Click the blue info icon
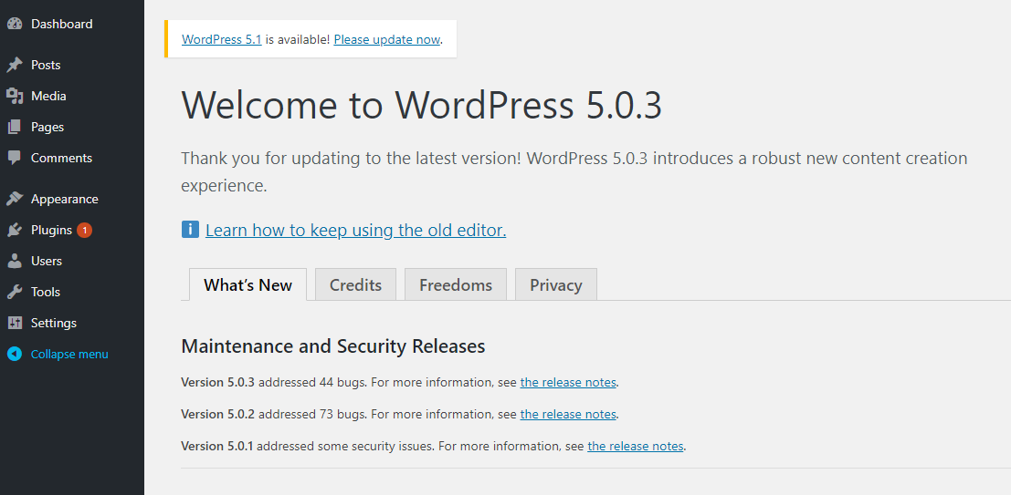The image size is (1011, 495). (x=190, y=229)
